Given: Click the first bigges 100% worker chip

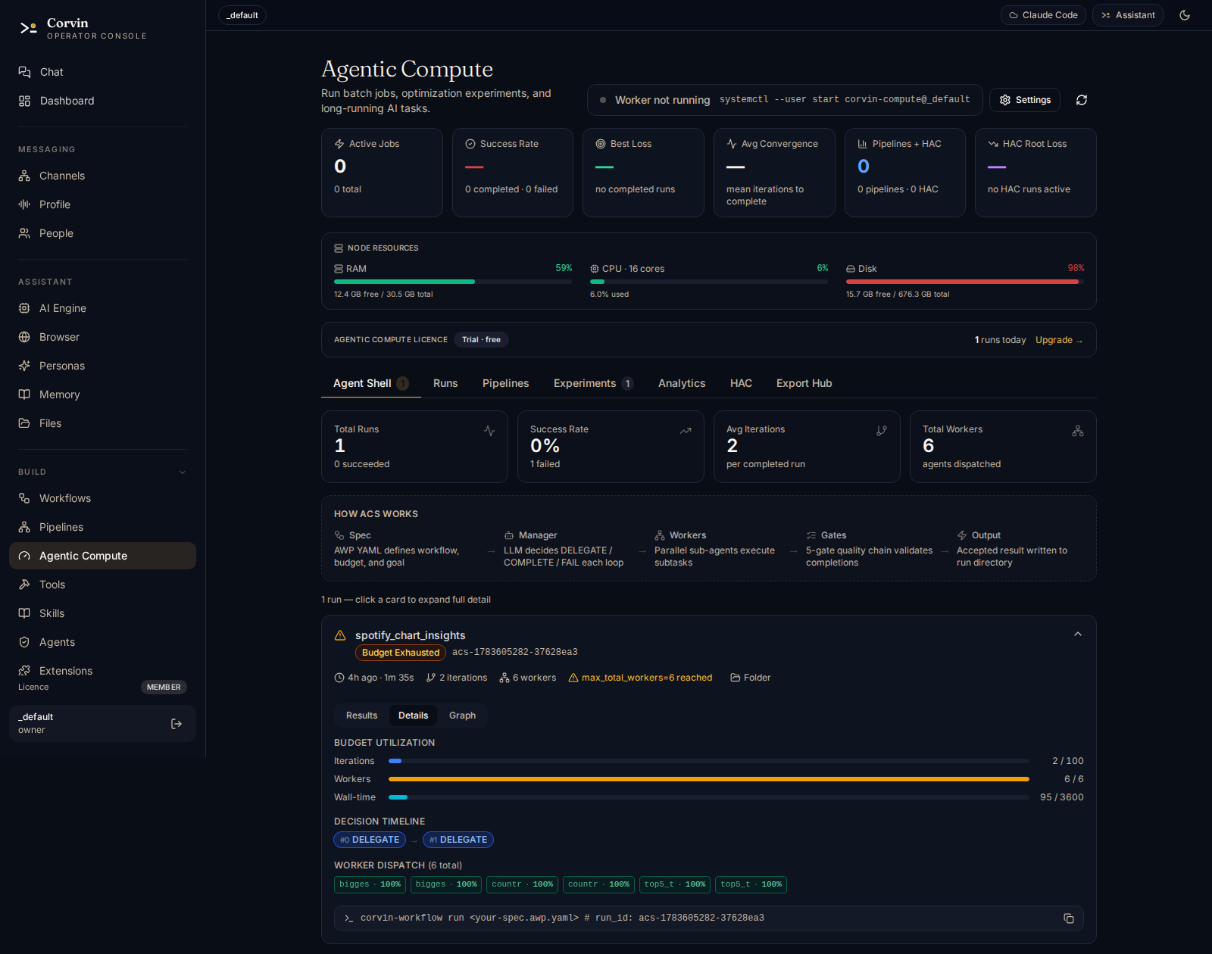Looking at the screenshot, I should tap(370, 884).
